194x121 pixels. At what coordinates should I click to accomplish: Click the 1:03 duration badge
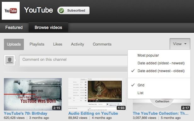tap(121, 108)
